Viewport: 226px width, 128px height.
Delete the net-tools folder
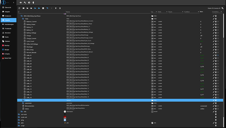tap(216, 114)
